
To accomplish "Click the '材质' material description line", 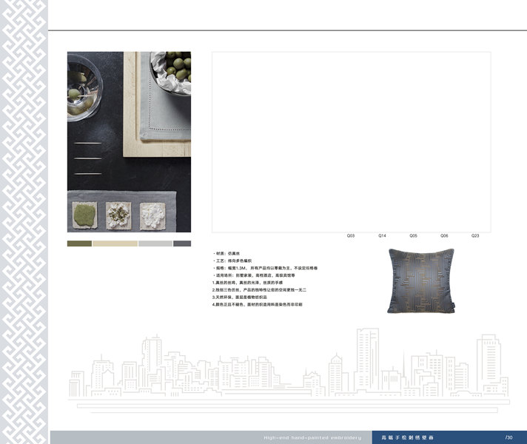I will pos(226,253).
